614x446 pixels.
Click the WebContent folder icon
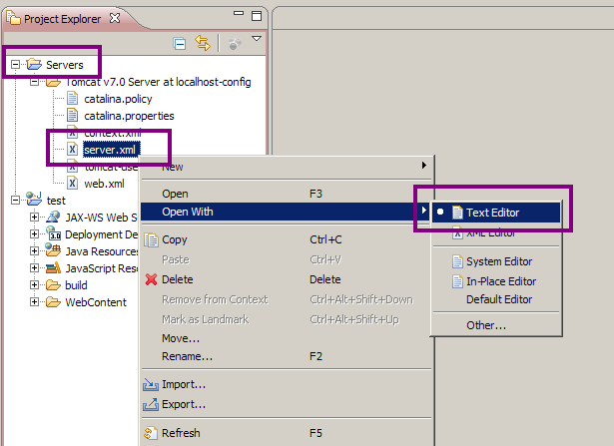(x=53, y=302)
